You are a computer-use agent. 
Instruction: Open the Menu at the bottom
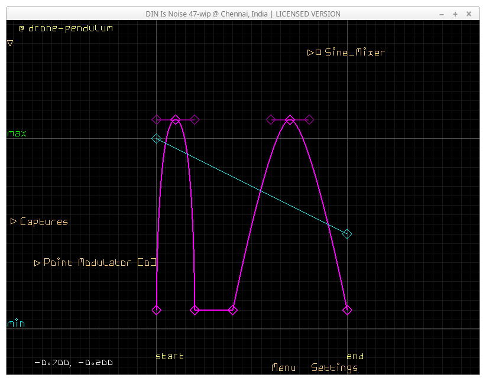(283, 368)
